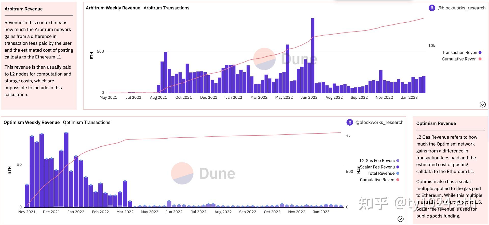The height and width of the screenshot is (225, 489).
Task: Toggle Cumulative Revenue legend in the Optimism chart
Action: [379, 180]
